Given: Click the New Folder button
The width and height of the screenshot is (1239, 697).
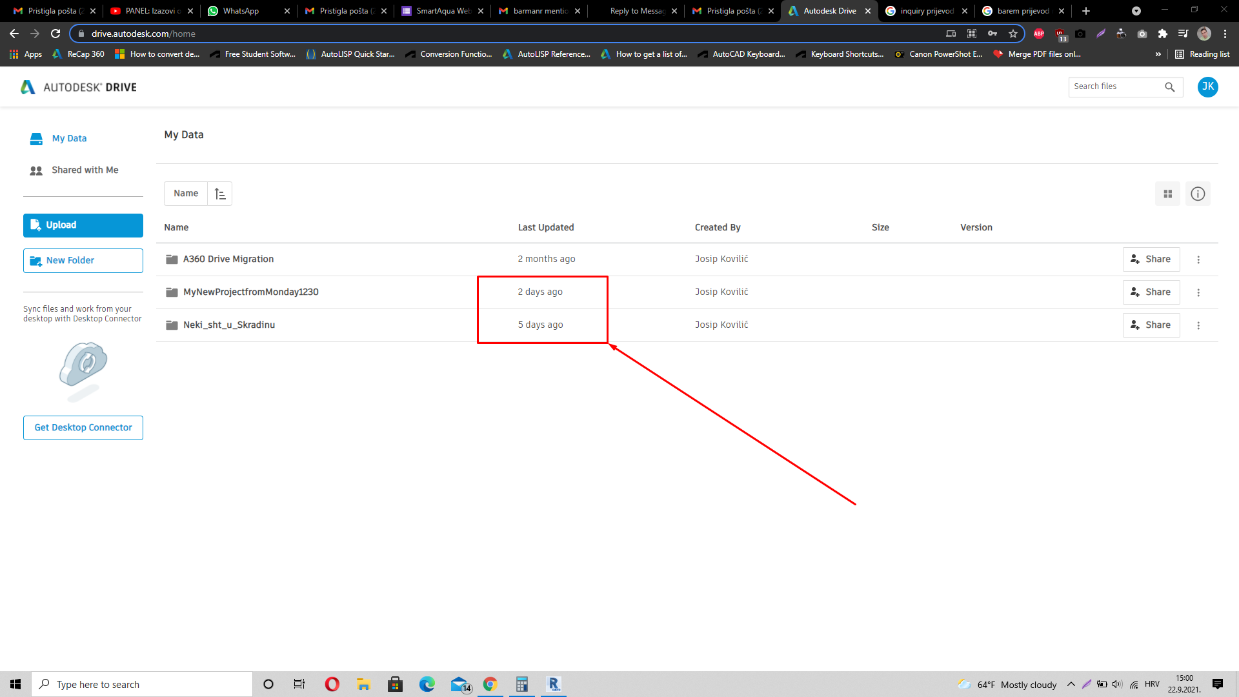Looking at the screenshot, I should coord(83,260).
